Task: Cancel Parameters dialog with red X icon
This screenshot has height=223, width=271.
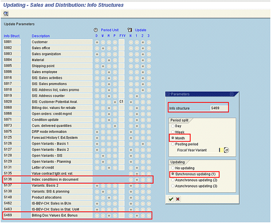Action: [178, 199]
